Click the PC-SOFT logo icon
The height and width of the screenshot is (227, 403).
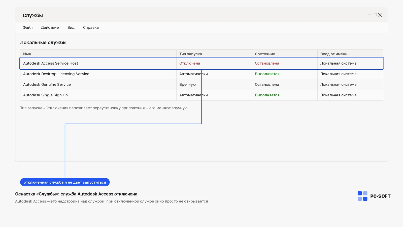point(362,196)
